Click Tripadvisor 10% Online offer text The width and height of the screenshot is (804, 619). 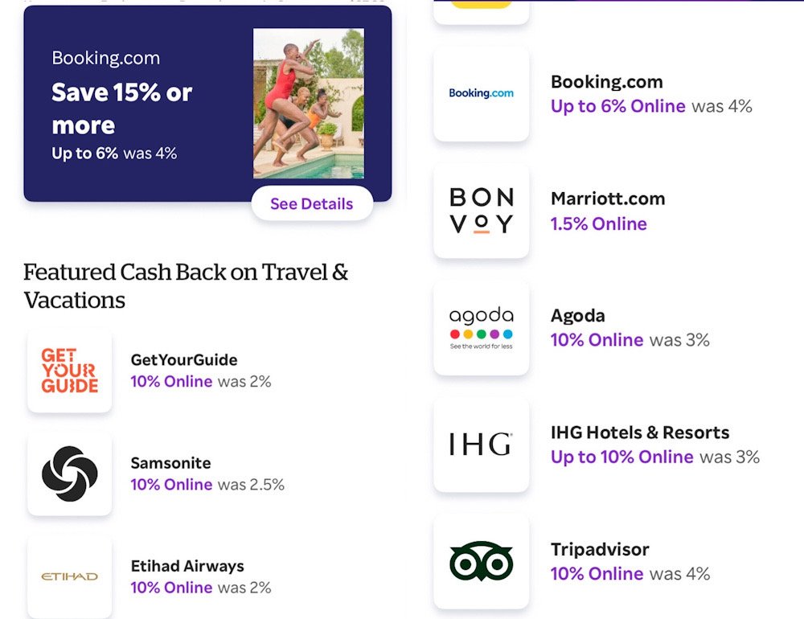(x=597, y=574)
